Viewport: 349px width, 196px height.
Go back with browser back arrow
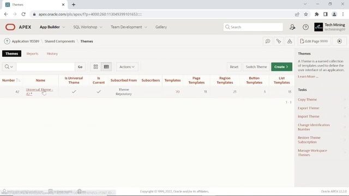click(x=6, y=14)
